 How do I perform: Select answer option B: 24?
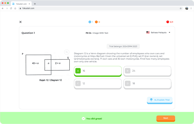click(147, 71)
